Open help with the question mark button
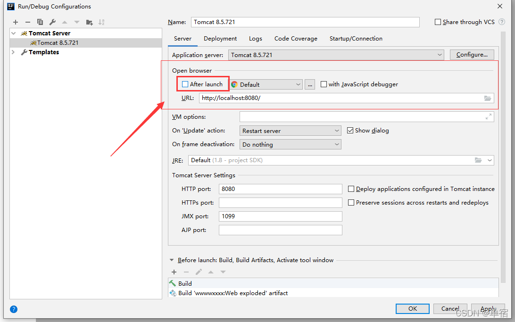The image size is (515, 322). tap(14, 309)
